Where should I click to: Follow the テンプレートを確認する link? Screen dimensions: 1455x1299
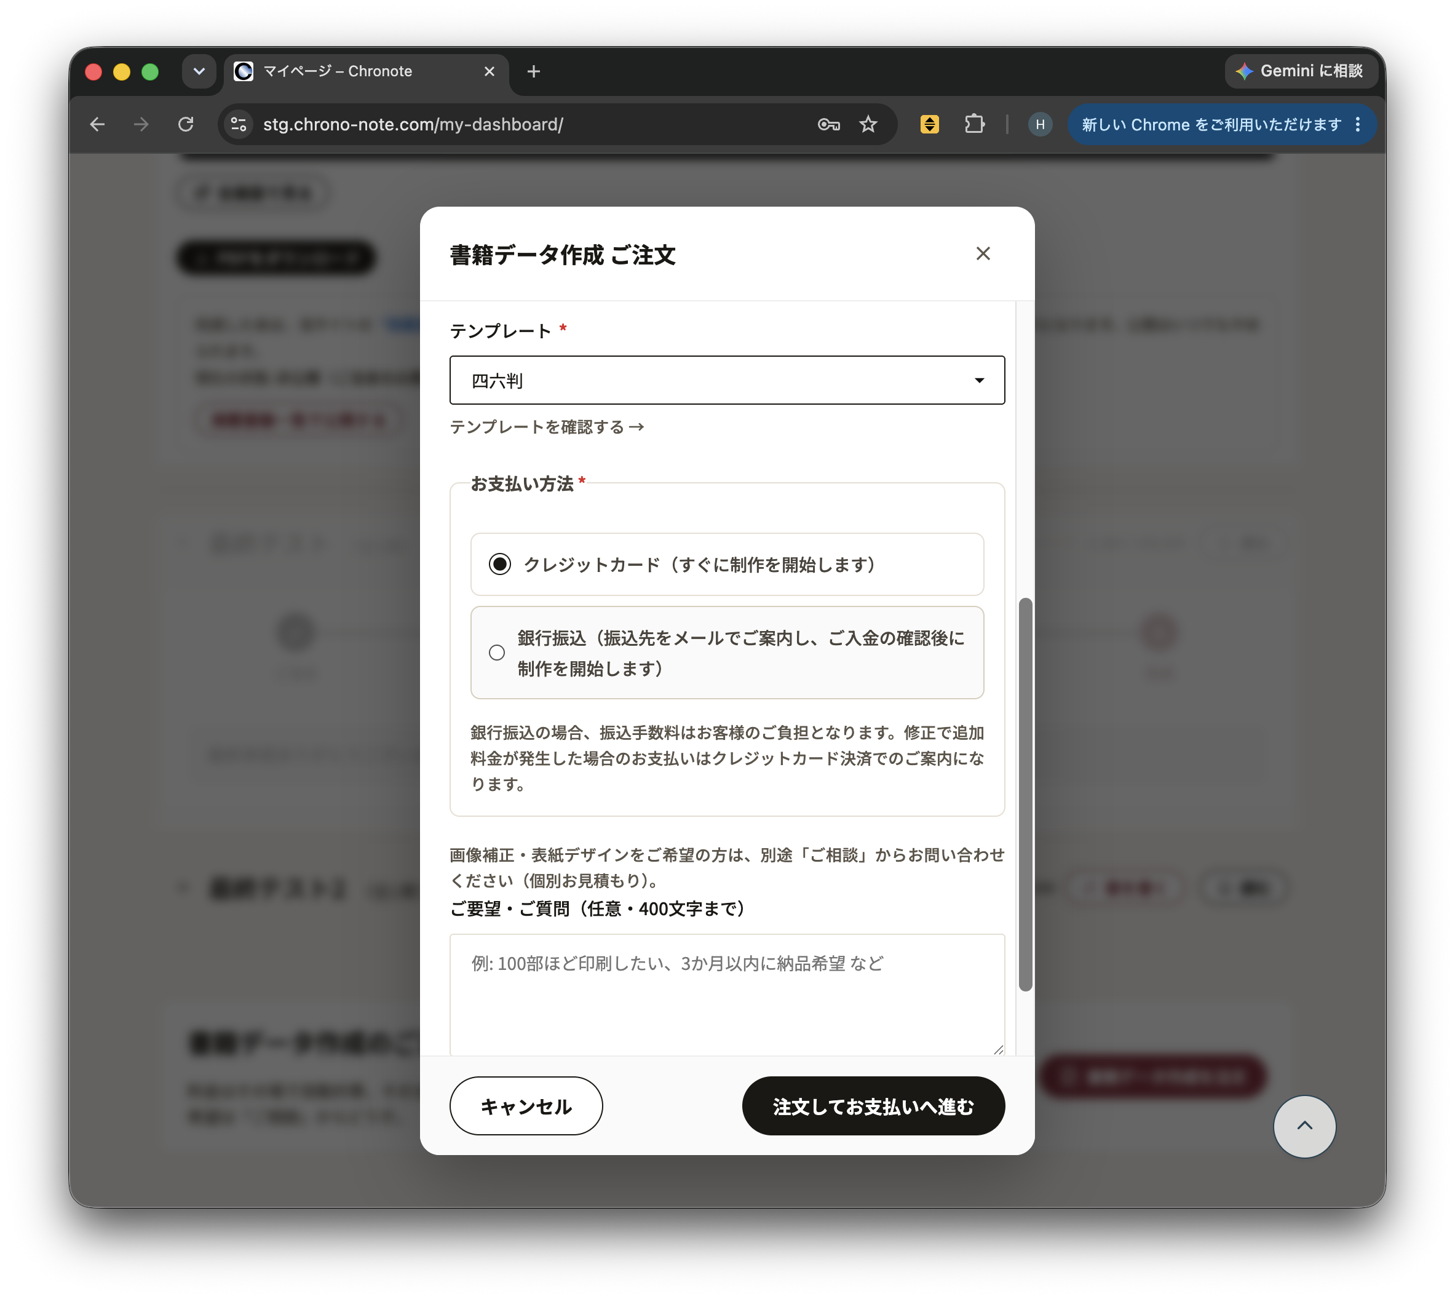(x=547, y=427)
